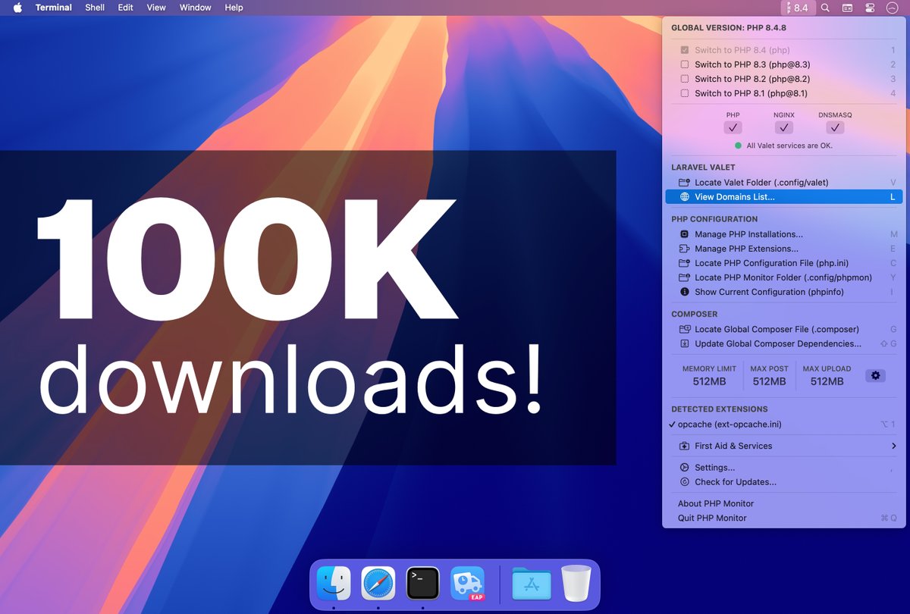
Task: Select Locate PHP Monitor Folder (.config/phpmon)
Action: [x=783, y=277]
